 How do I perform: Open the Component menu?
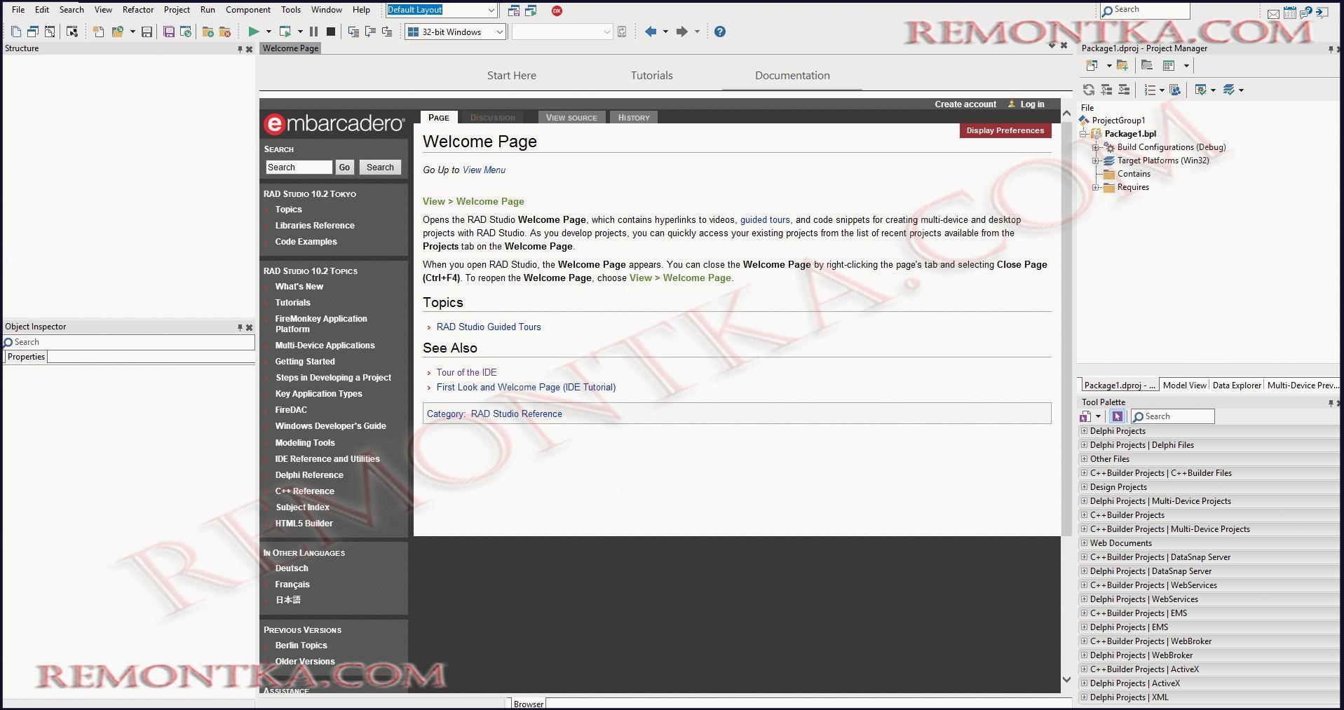tap(248, 10)
